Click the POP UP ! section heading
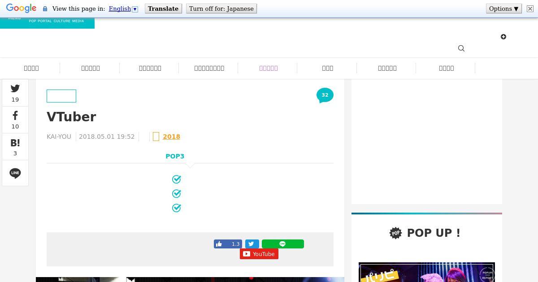This screenshot has height=282, width=538. coord(434,233)
